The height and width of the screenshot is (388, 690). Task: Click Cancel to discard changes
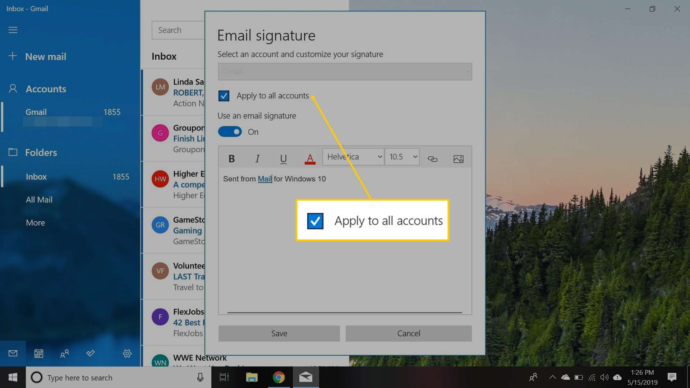pos(409,333)
